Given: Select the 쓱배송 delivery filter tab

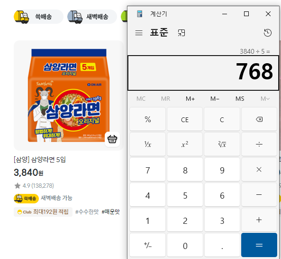Looking at the screenshot, I should point(38,17).
